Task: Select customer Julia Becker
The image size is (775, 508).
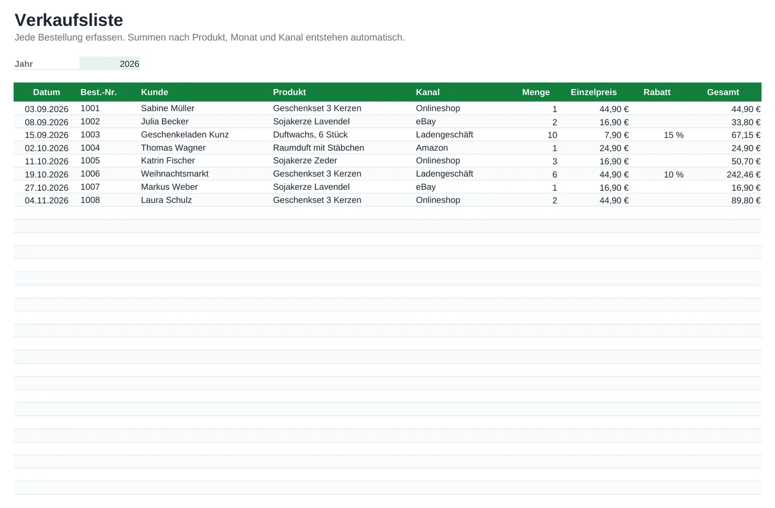Action: [x=165, y=122]
